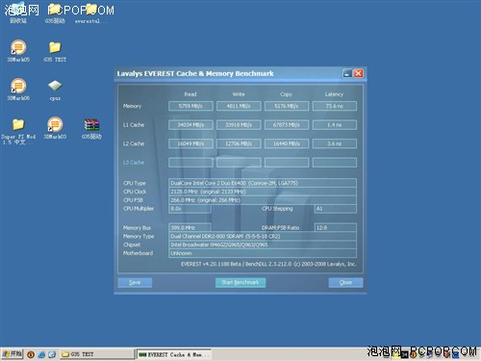Click CPU Type field showing Core 2 Duo E6400
The height and width of the screenshot is (361, 481).
pyautogui.click(x=263, y=183)
